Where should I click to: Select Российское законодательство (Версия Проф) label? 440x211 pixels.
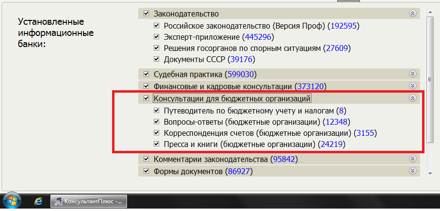pyautogui.click(x=244, y=26)
